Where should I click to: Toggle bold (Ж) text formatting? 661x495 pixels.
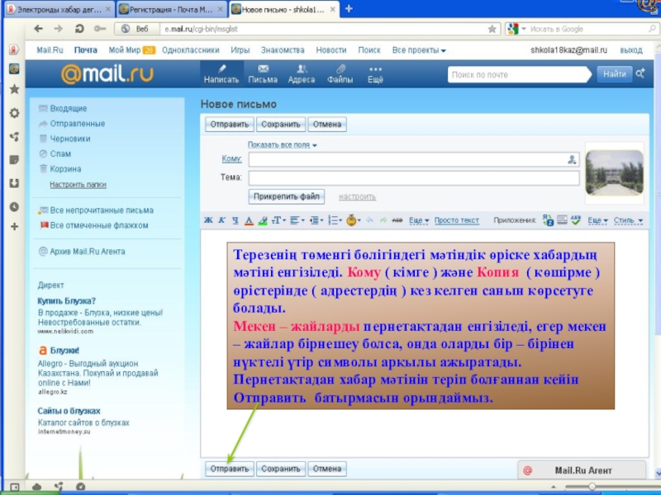(x=209, y=220)
